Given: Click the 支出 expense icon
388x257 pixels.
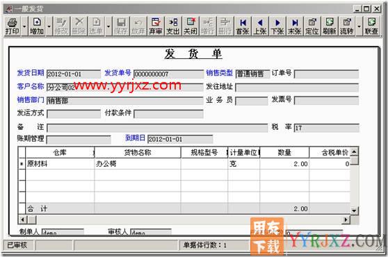Looking at the screenshot, I should pos(173,26).
